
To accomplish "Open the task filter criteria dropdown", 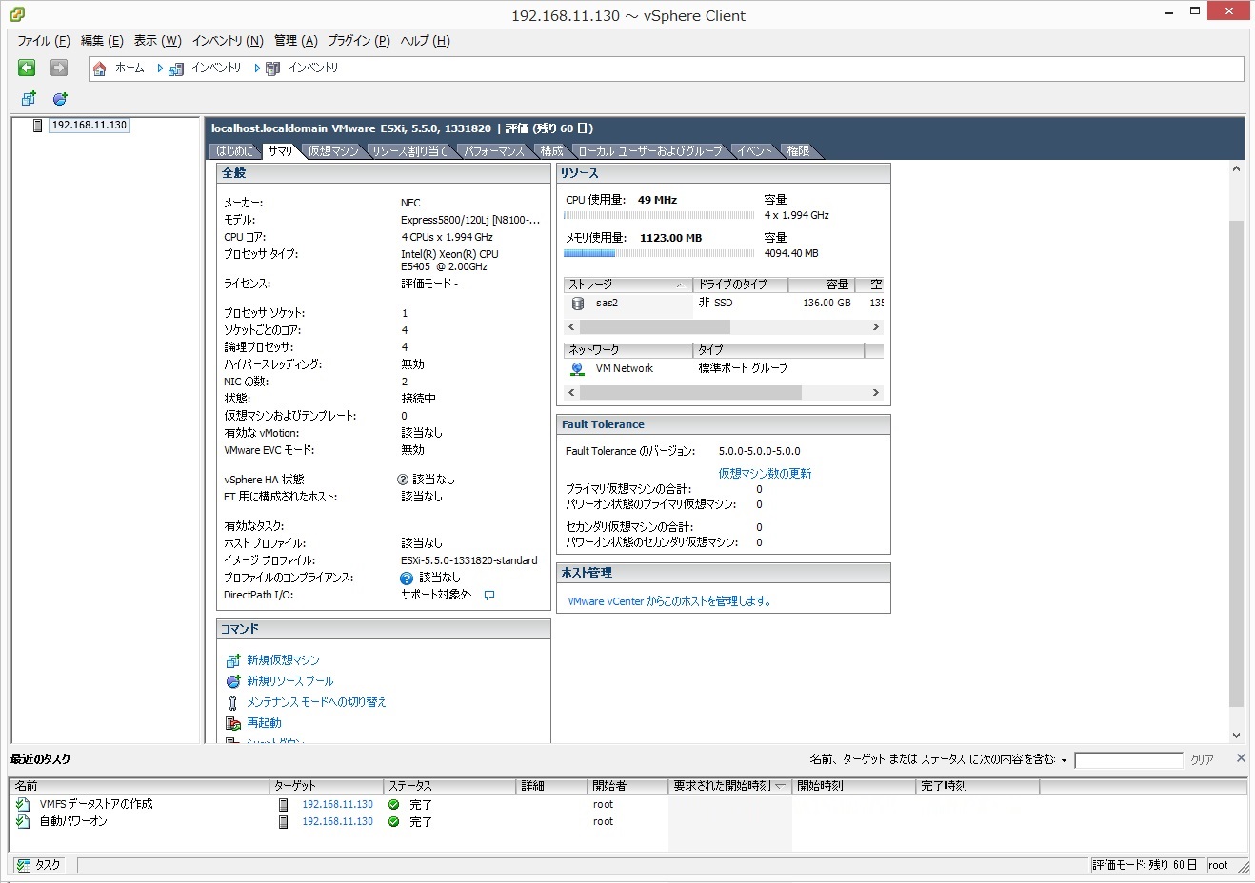I will click(x=1064, y=761).
